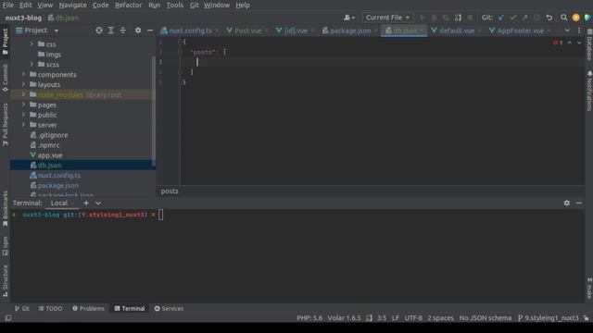593x333 pixels.
Task: Expand the scss folder
Action: click(x=32, y=64)
